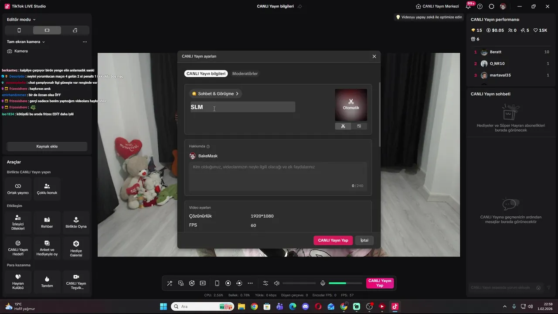Open İzleyici Dilekleri
The width and height of the screenshot is (558, 314).
tap(18, 223)
